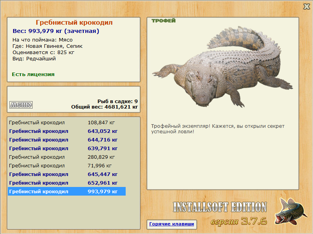The height and width of the screenshot is (234, 313).
Task: Click the Гребнистый крокодил title heading
Action: [x=74, y=22]
